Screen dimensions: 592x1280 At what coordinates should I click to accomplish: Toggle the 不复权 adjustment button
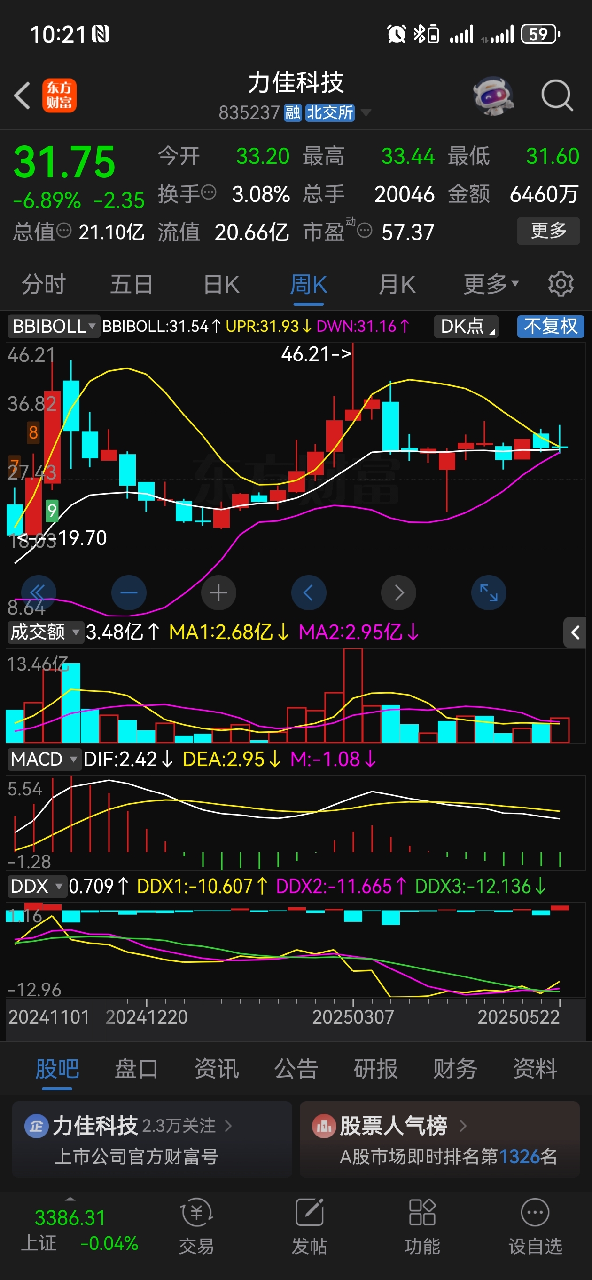(x=550, y=327)
